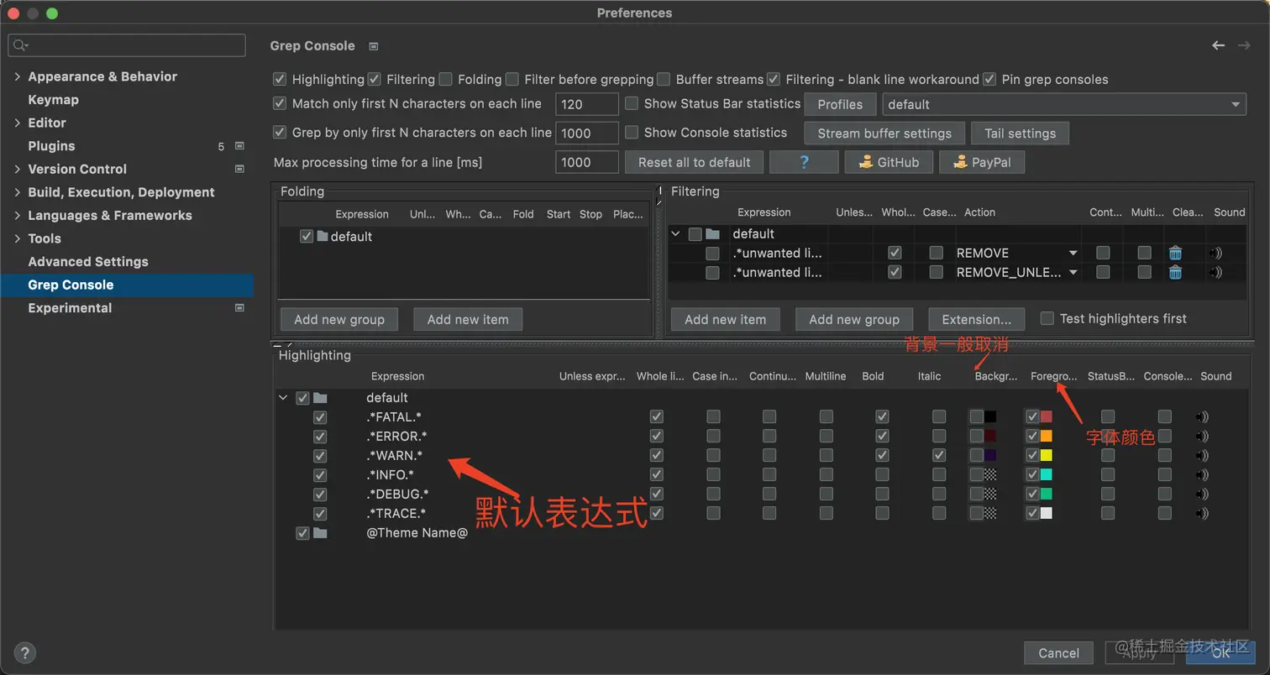Click the small icon beside the Grep Console title
This screenshot has width=1270, height=675.
click(x=374, y=46)
